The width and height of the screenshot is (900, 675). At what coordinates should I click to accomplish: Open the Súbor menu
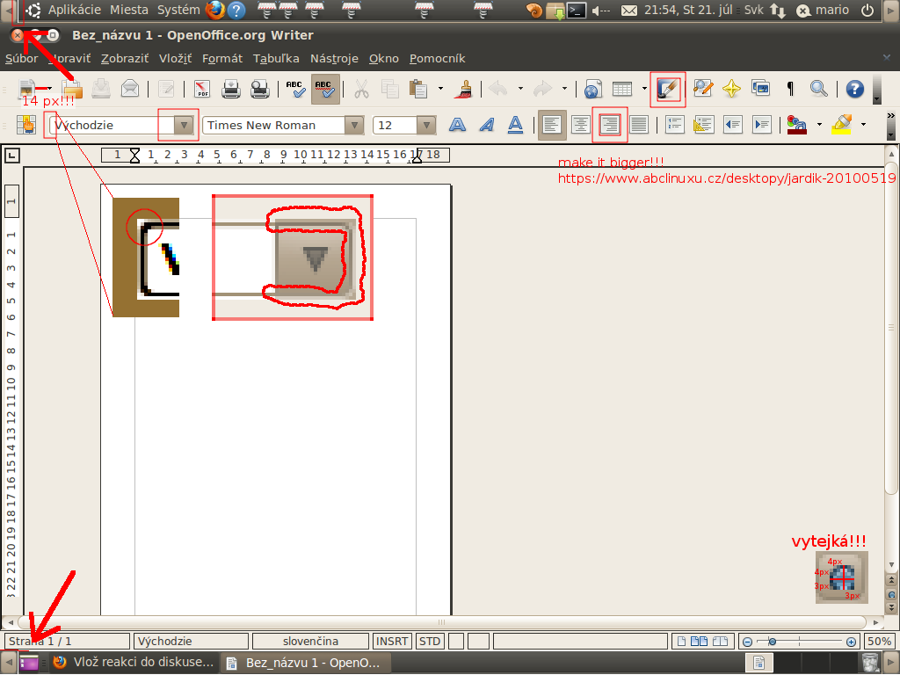click(21, 59)
